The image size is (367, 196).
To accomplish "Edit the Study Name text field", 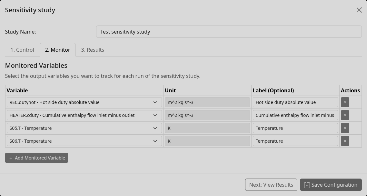I will coord(229,32).
